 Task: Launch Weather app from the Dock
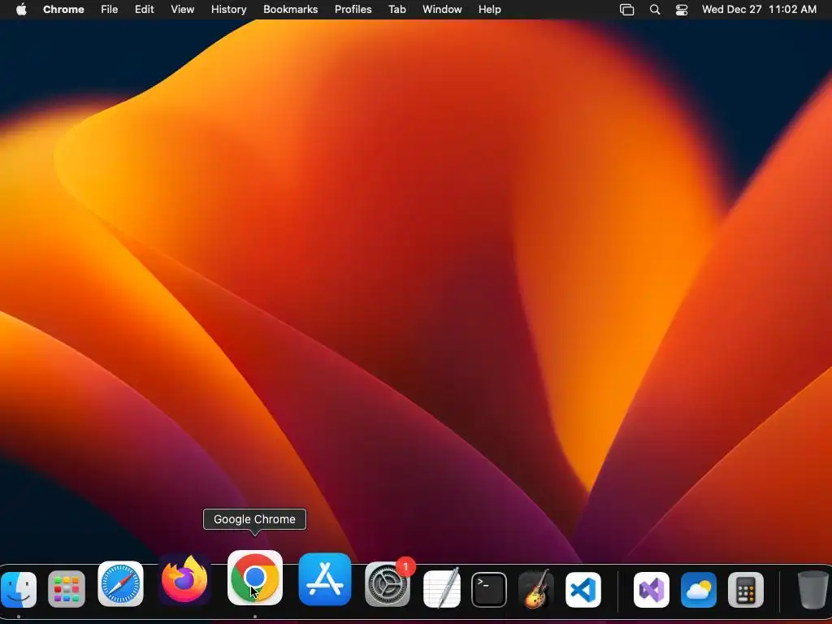pos(698,590)
